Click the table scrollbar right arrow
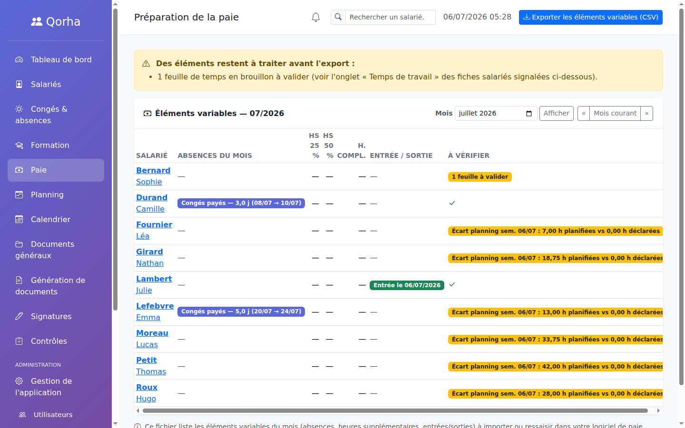Image resolution: width=685 pixels, height=428 pixels. click(x=658, y=410)
